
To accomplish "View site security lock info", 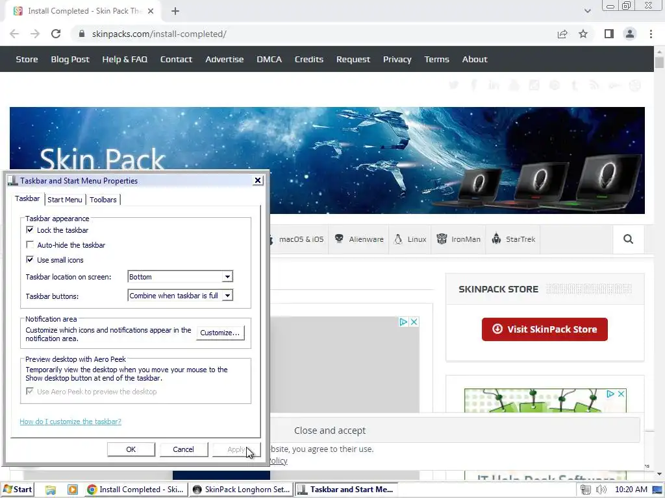I will pos(82,34).
